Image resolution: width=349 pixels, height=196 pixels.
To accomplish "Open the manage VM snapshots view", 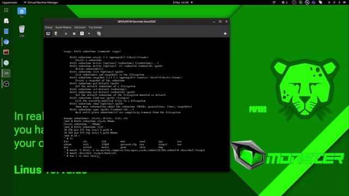I will [99, 34].
